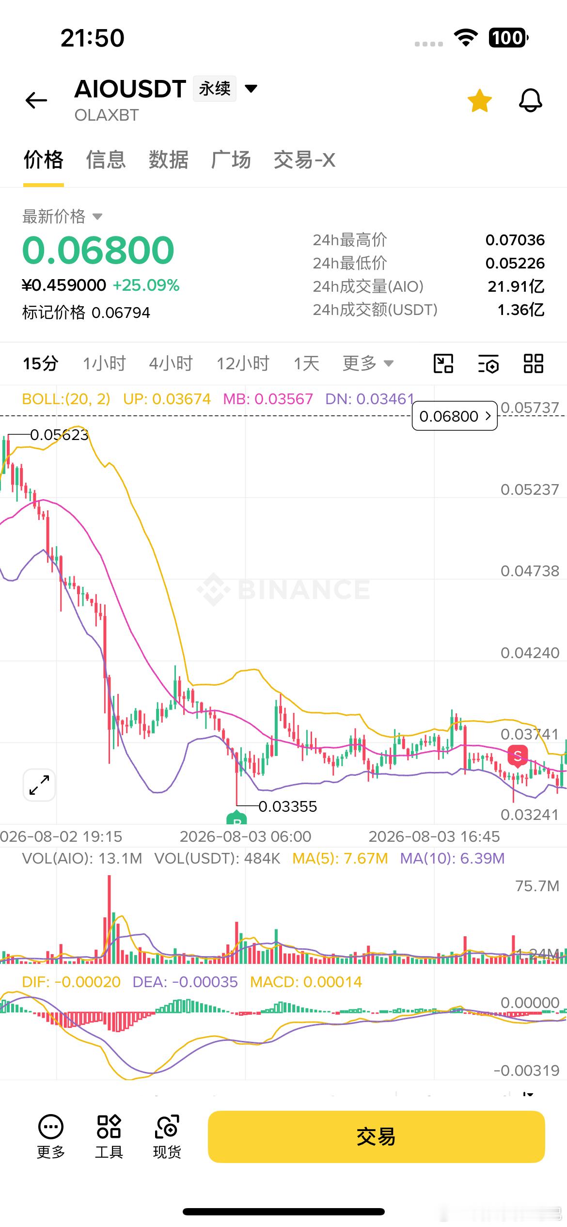Screen dimensions: 567x1227
Task: Tap the Wi-Fi status icon
Action: (x=466, y=38)
